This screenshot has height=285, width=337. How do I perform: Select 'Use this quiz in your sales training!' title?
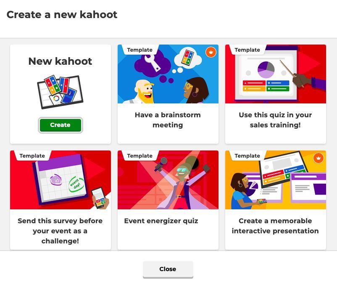(x=275, y=120)
